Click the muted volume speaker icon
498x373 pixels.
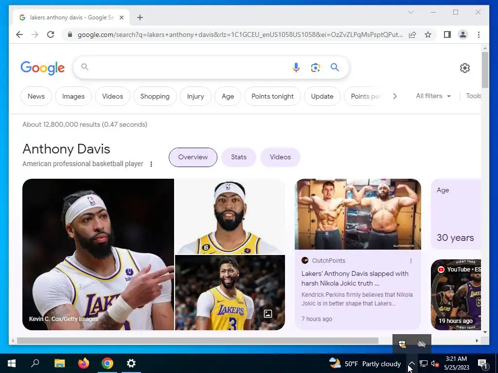coord(435,363)
